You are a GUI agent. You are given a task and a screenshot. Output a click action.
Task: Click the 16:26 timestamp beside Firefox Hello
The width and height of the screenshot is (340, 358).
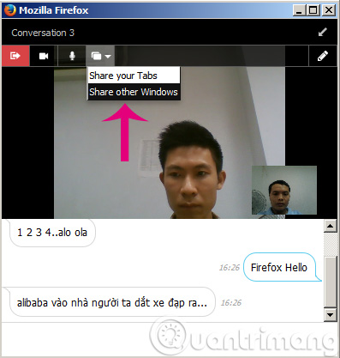[x=230, y=268]
